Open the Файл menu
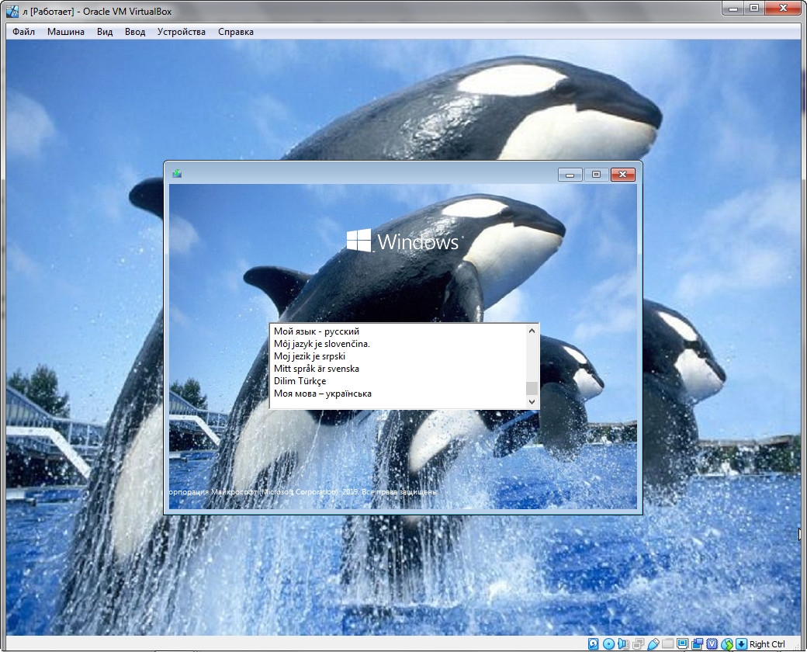 pyautogui.click(x=23, y=32)
